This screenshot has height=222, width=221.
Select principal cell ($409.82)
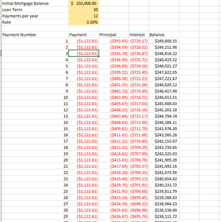click(x=114, y=129)
